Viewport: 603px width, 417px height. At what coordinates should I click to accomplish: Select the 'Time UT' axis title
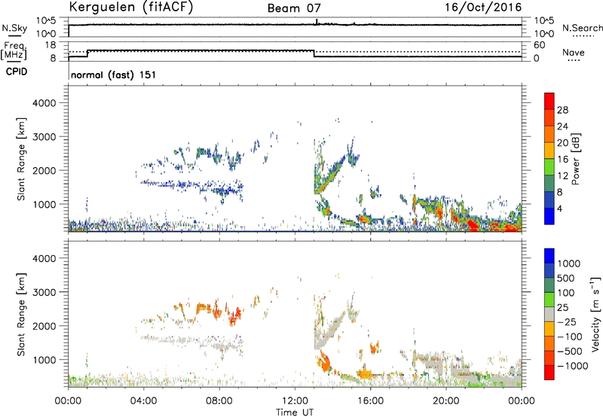pos(295,412)
